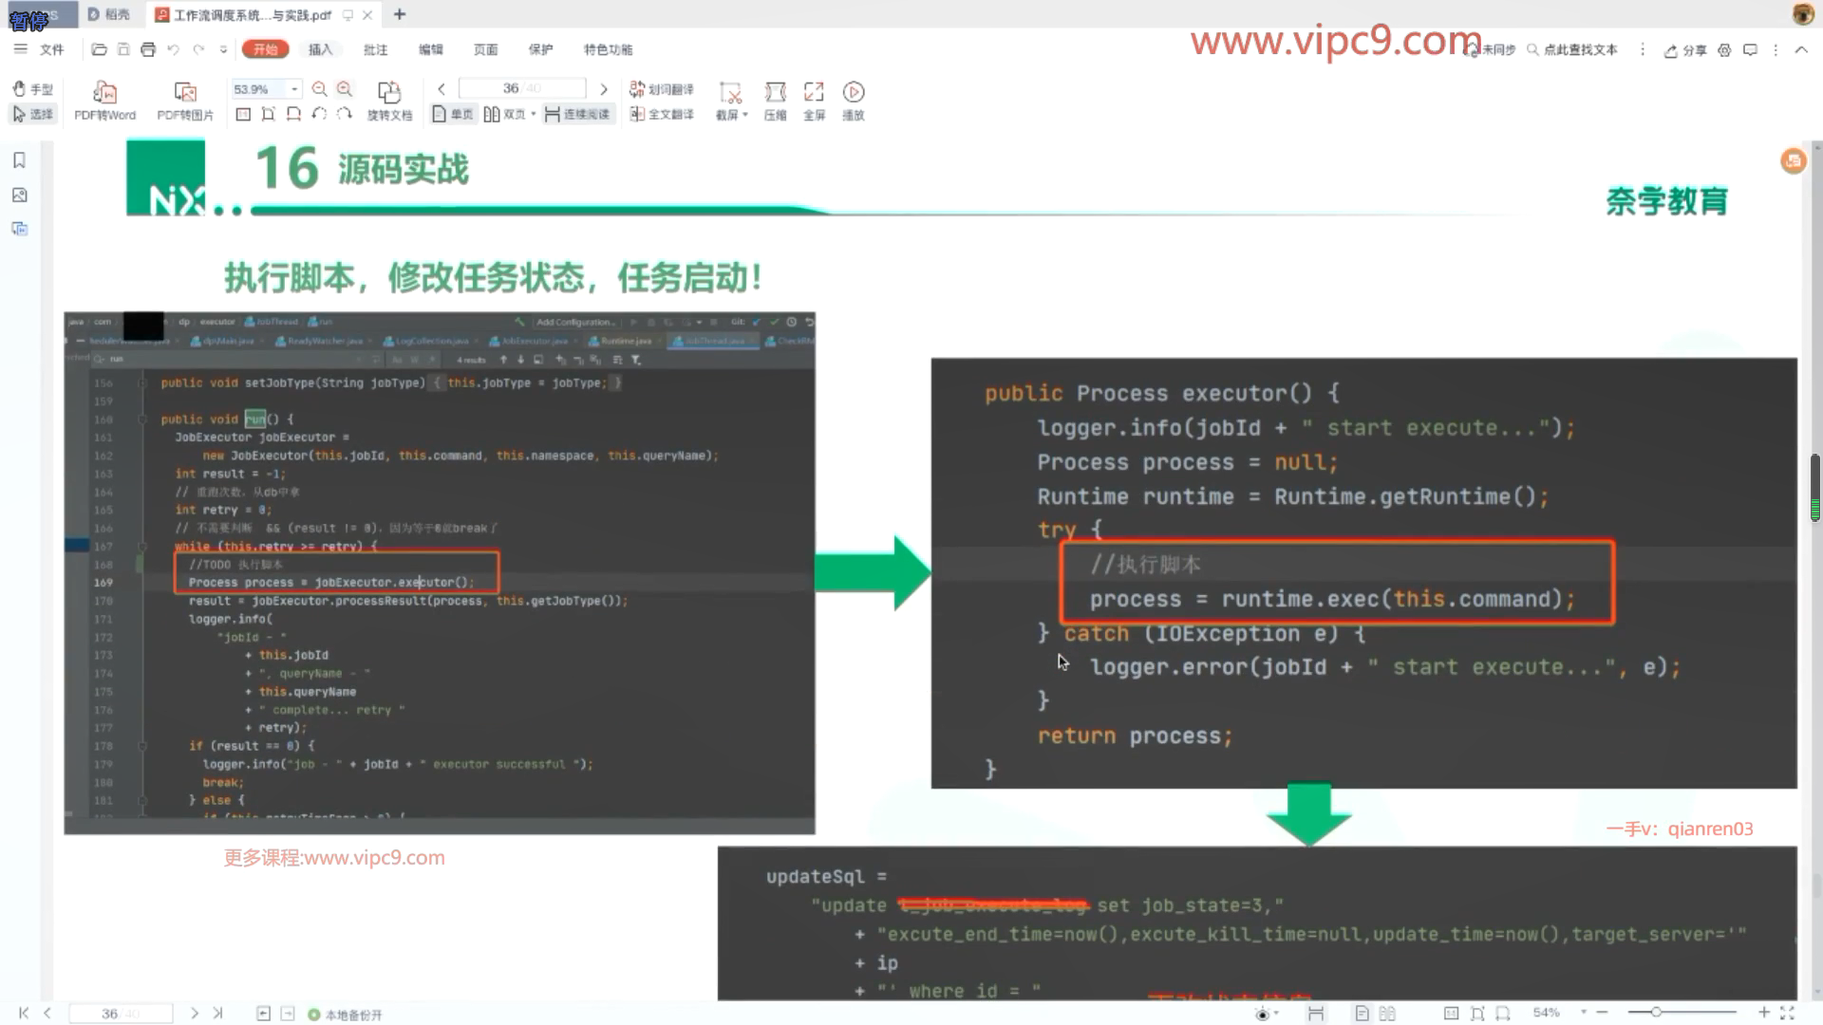
Task: Go to next page arrow in toolbar
Action: [604, 89]
